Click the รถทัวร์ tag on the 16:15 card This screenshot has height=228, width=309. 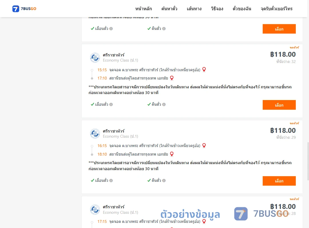click(x=294, y=123)
